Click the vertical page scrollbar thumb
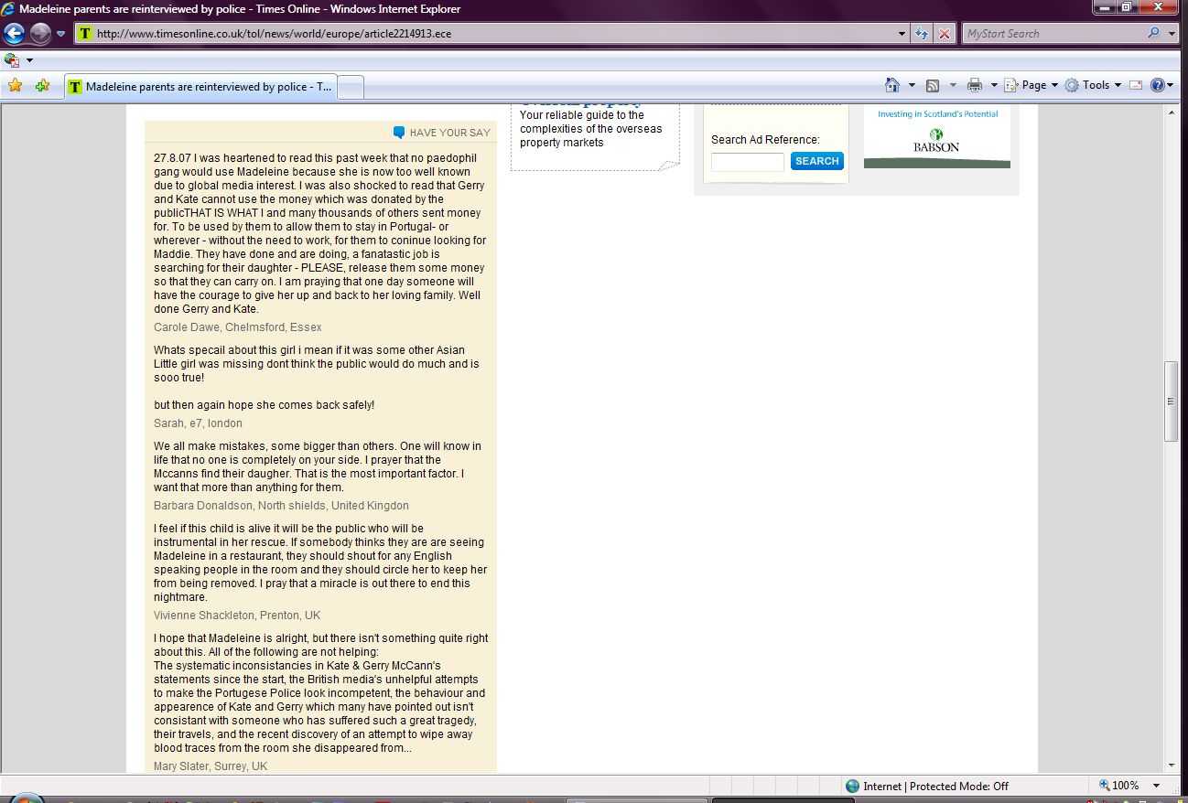 pyautogui.click(x=1171, y=401)
